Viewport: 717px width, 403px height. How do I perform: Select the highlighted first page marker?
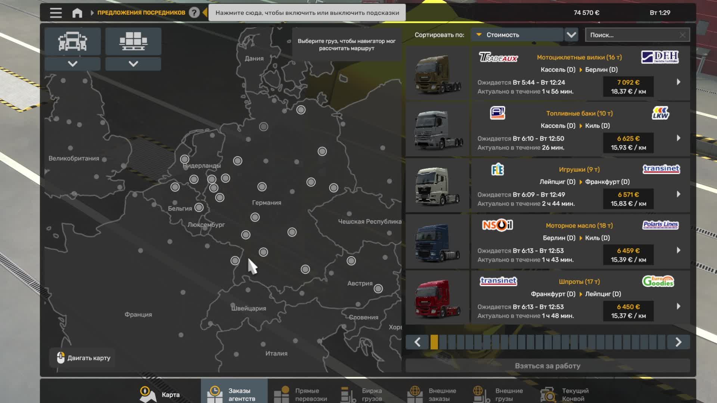(x=434, y=342)
